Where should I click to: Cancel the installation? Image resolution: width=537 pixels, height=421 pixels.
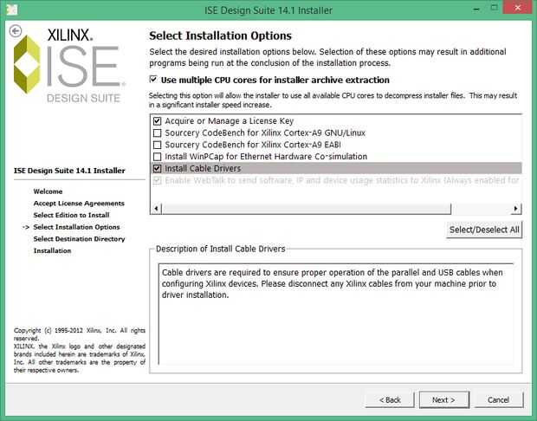(498, 399)
